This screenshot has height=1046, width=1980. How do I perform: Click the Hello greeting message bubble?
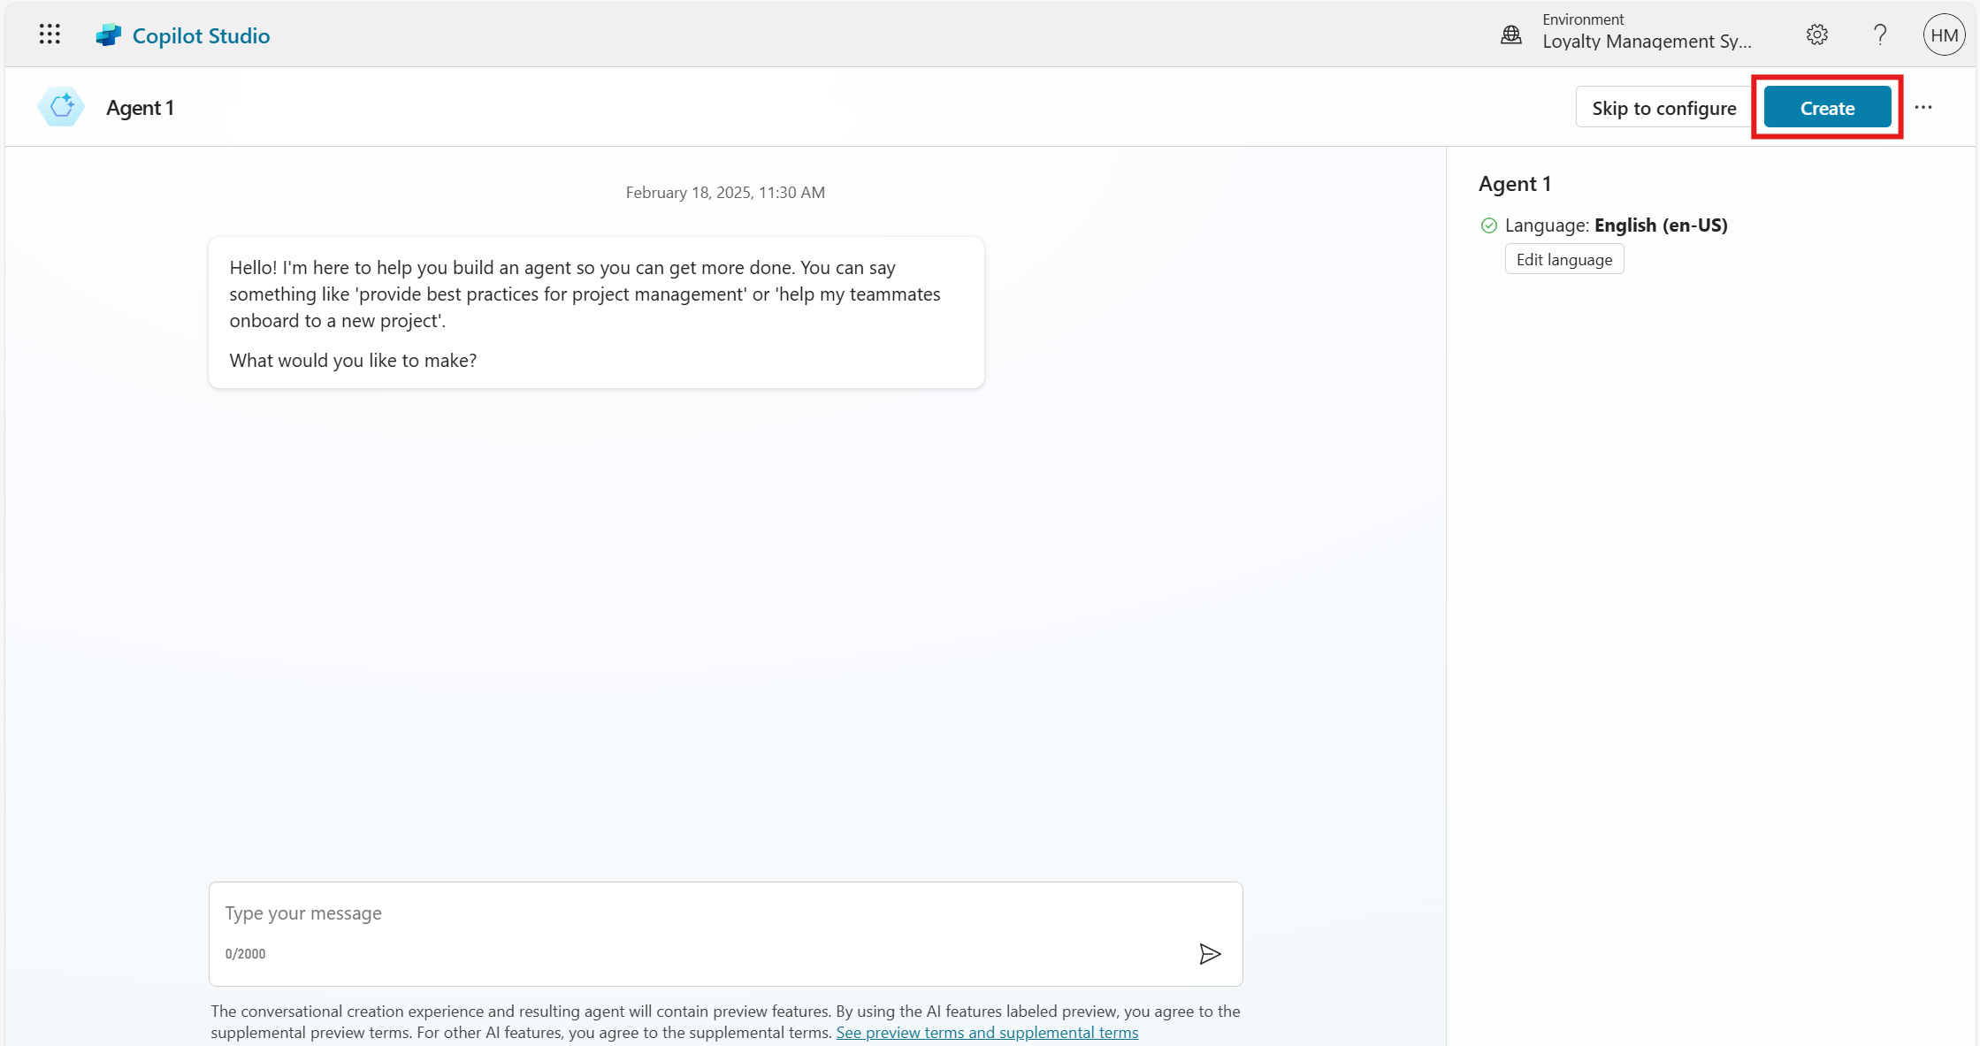pyautogui.click(x=596, y=312)
